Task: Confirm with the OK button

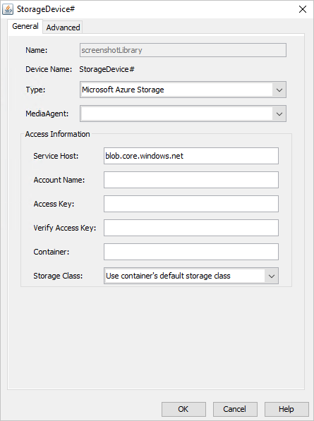Action: click(x=183, y=409)
